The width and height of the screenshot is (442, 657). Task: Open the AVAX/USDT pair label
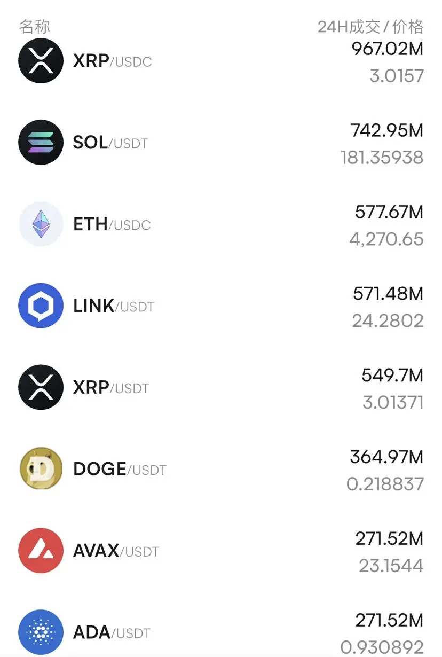116,551
